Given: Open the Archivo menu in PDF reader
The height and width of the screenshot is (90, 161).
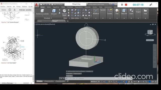Looking at the screenshot, I should pyautogui.click(x=3, y=6).
